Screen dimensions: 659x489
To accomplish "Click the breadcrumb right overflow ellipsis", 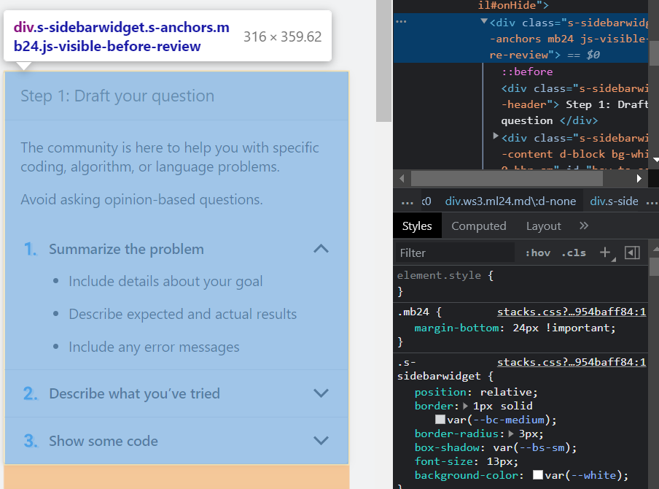I will tap(652, 202).
